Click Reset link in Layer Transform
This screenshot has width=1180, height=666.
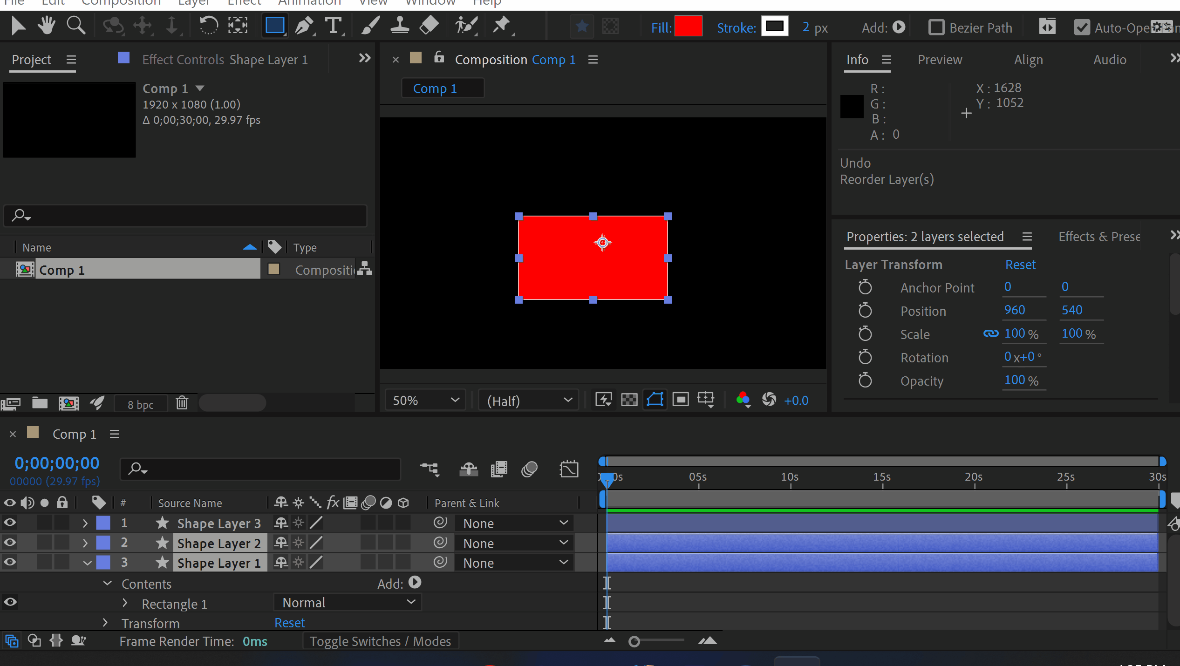[x=1020, y=265]
